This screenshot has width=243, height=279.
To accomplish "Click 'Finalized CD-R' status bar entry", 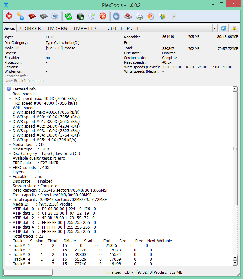I will pyautogui.click(x=144, y=272).
